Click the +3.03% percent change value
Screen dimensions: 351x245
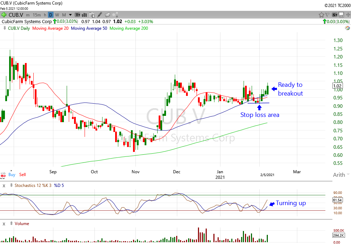(146, 22)
